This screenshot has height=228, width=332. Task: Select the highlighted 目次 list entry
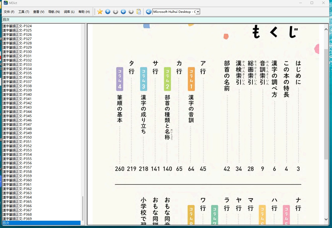[x=42, y=223]
